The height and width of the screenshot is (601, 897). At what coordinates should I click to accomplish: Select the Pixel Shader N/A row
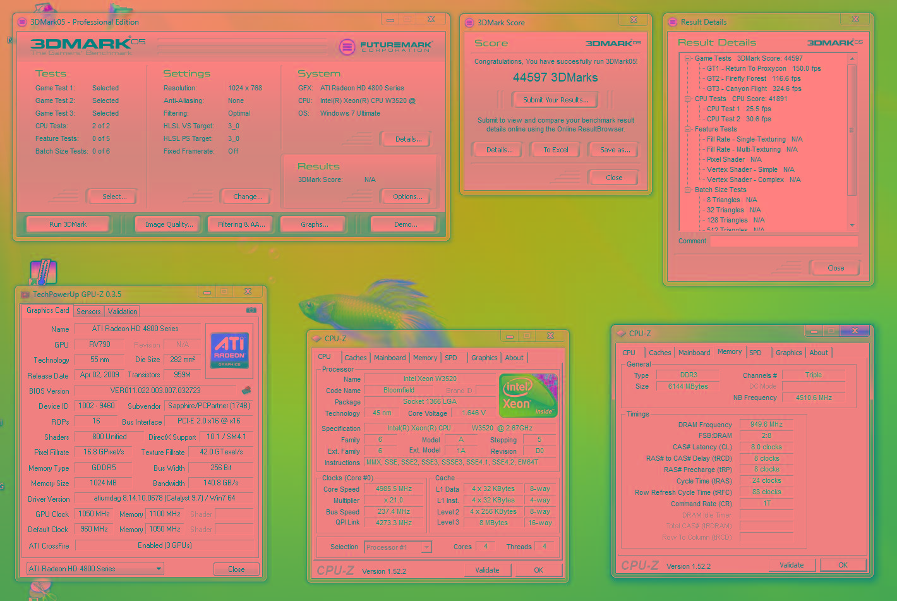point(734,159)
